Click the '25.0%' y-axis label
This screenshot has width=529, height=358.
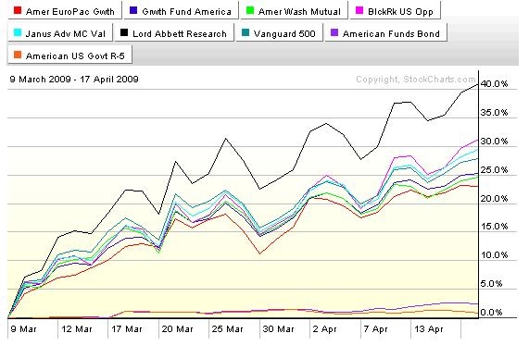pos(494,169)
